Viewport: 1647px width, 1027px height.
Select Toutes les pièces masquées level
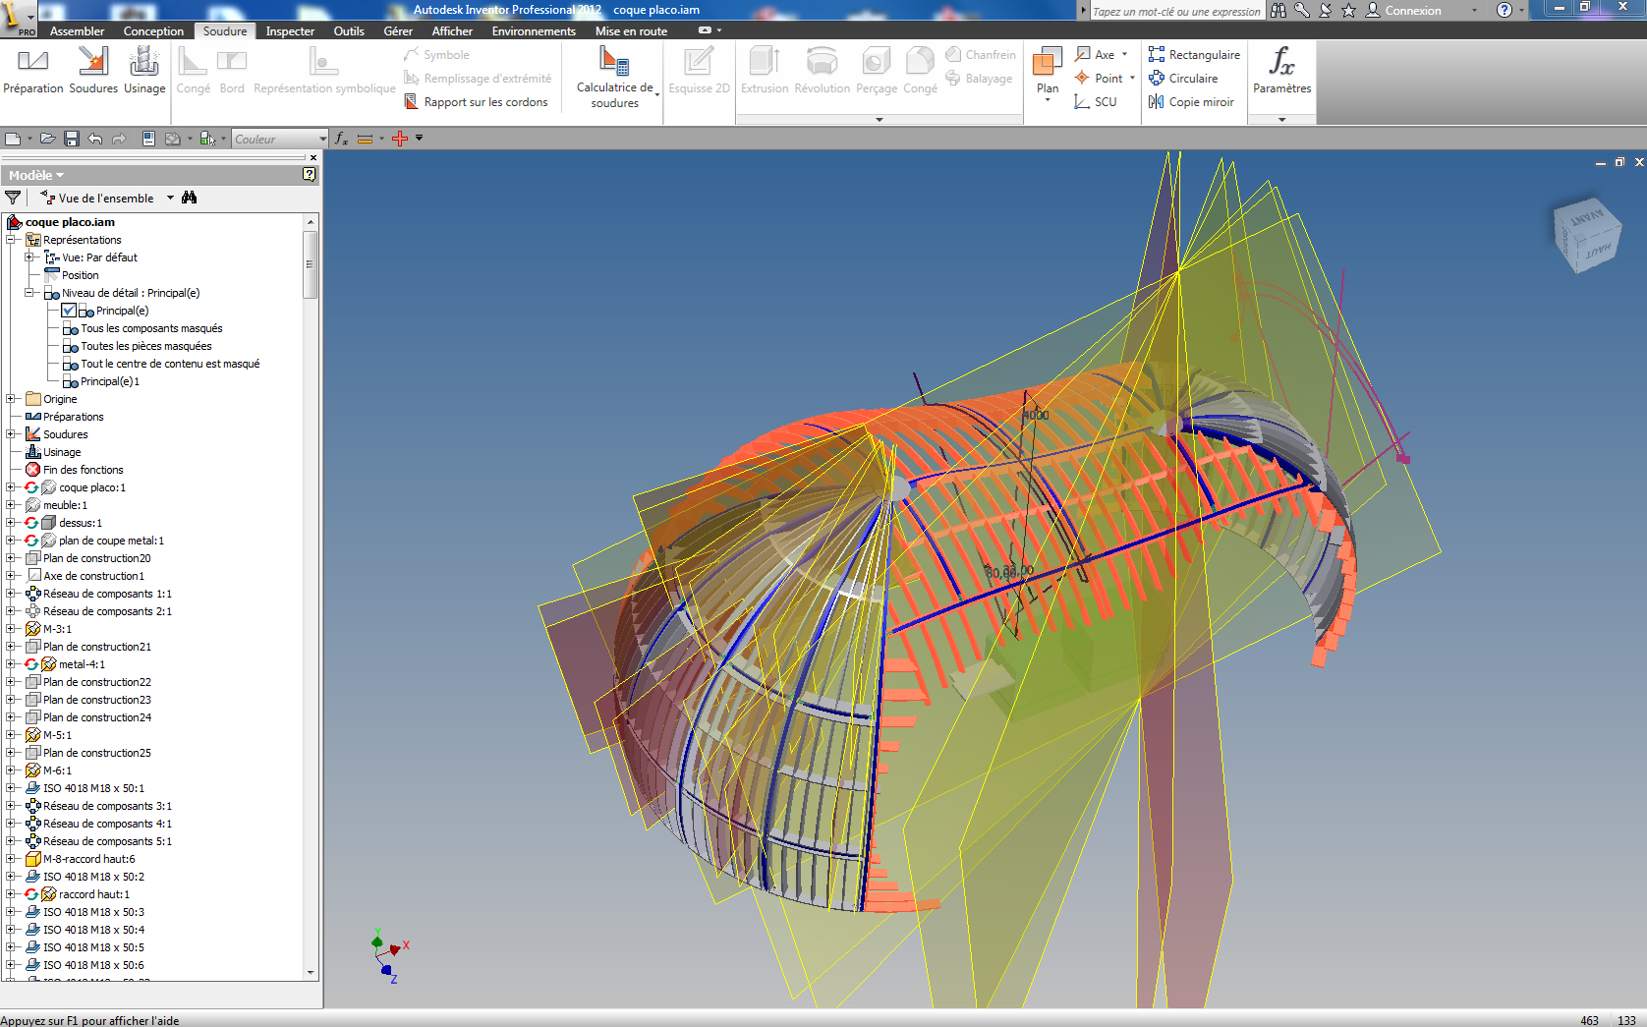point(145,346)
